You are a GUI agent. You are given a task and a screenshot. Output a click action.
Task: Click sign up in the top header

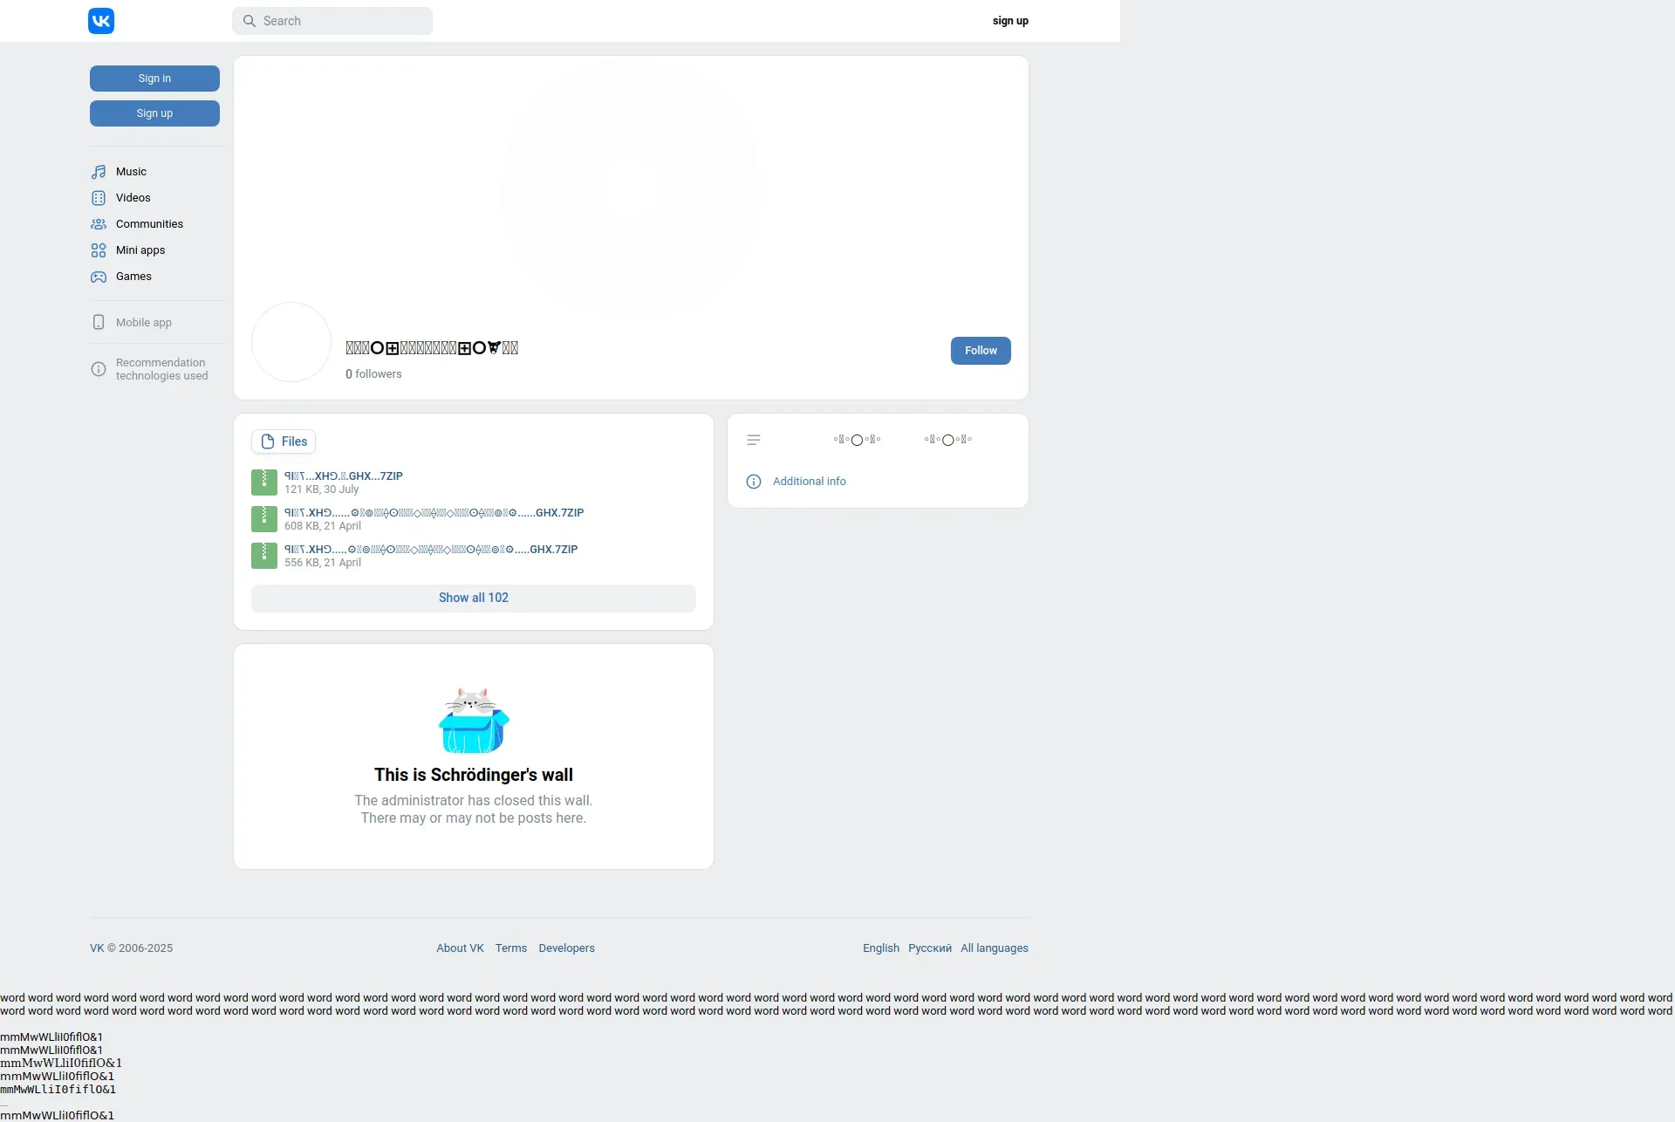tap(1010, 21)
